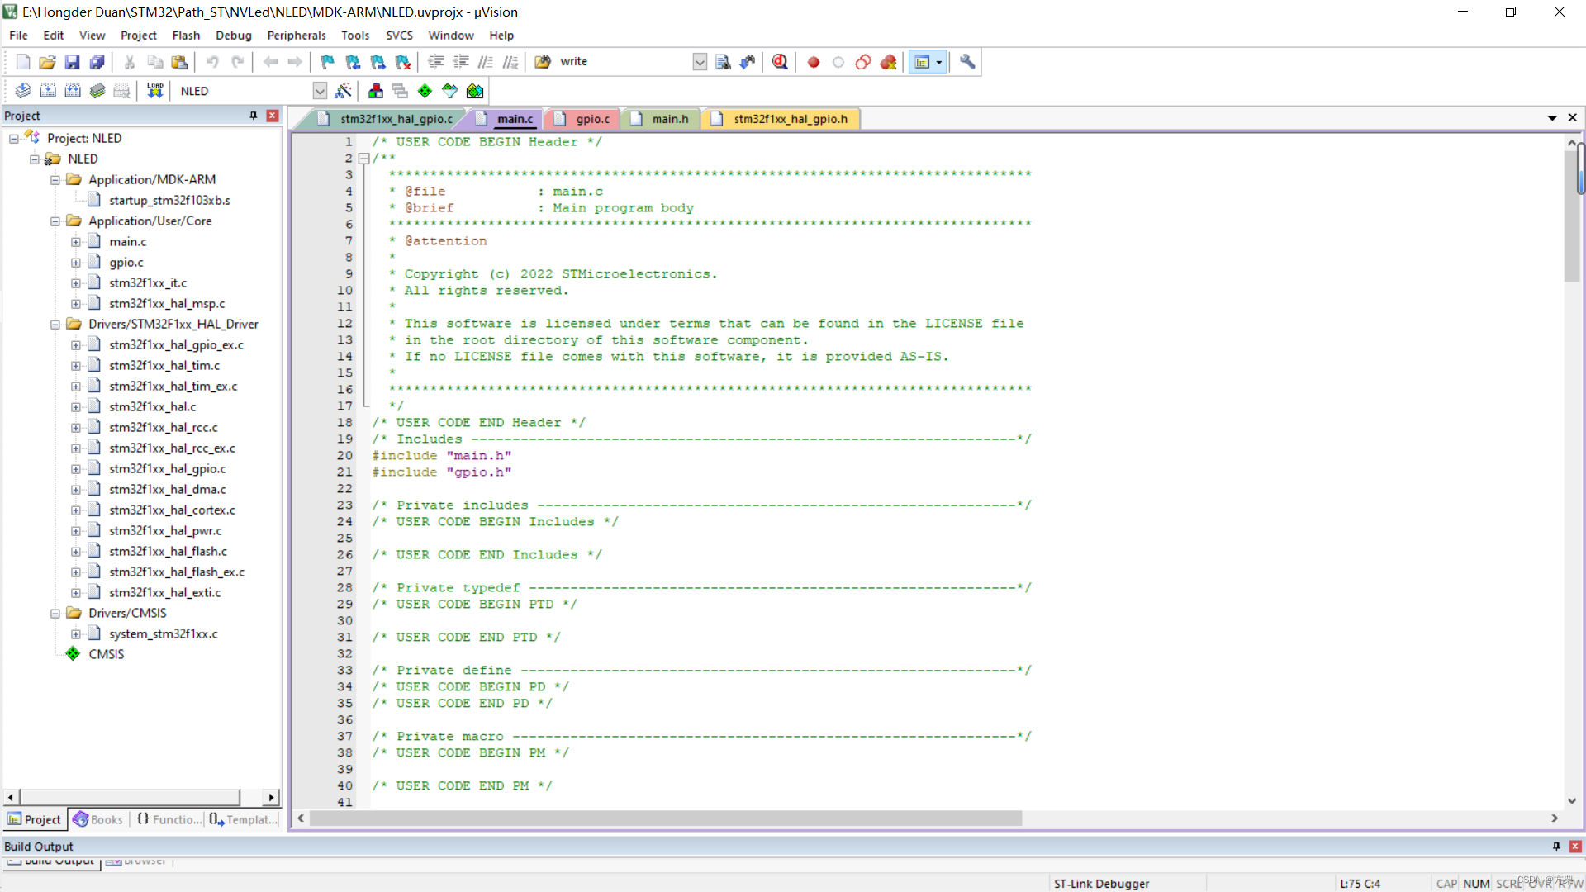Screen dimensions: 1586x892
Task: Switch to the gpio.c editor tab
Action: point(583,119)
